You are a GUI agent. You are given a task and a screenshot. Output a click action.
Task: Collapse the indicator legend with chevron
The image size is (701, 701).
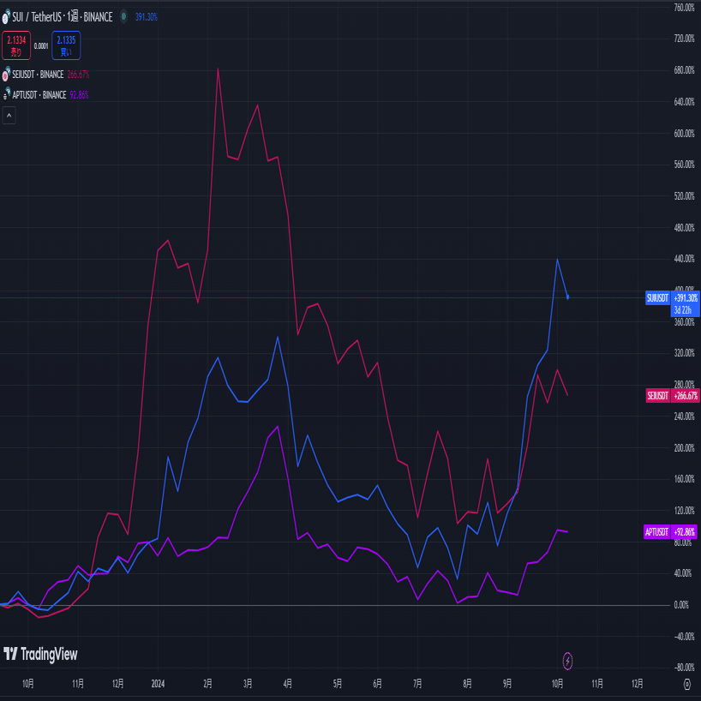(x=9, y=116)
